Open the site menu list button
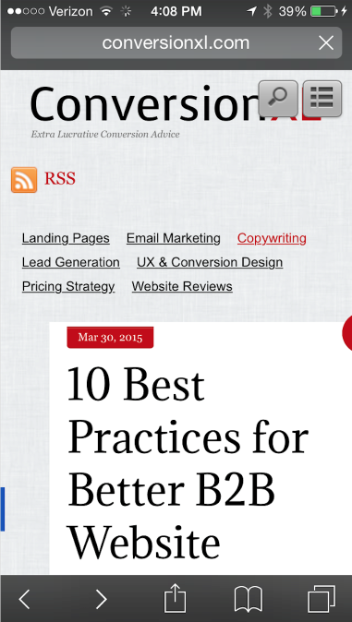352x622 pixels. pyautogui.click(x=322, y=99)
